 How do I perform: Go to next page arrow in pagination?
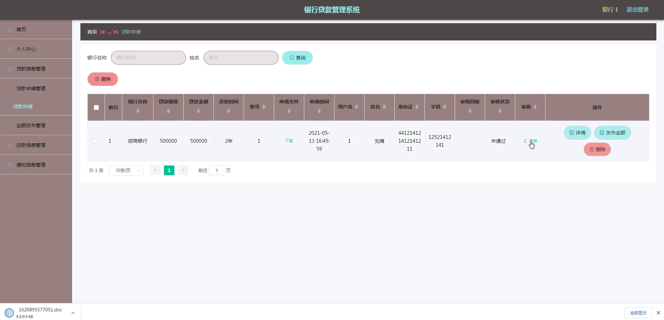(x=183, y=170)
